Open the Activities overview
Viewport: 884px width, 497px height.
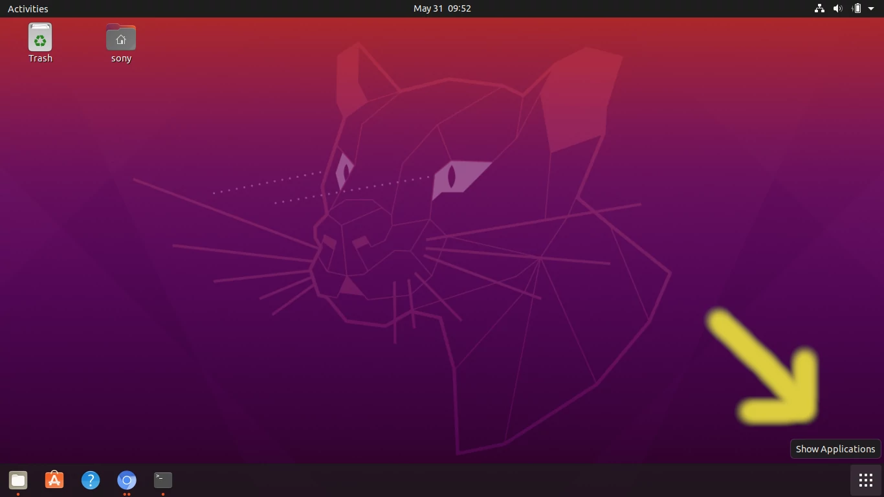(28, 8)
